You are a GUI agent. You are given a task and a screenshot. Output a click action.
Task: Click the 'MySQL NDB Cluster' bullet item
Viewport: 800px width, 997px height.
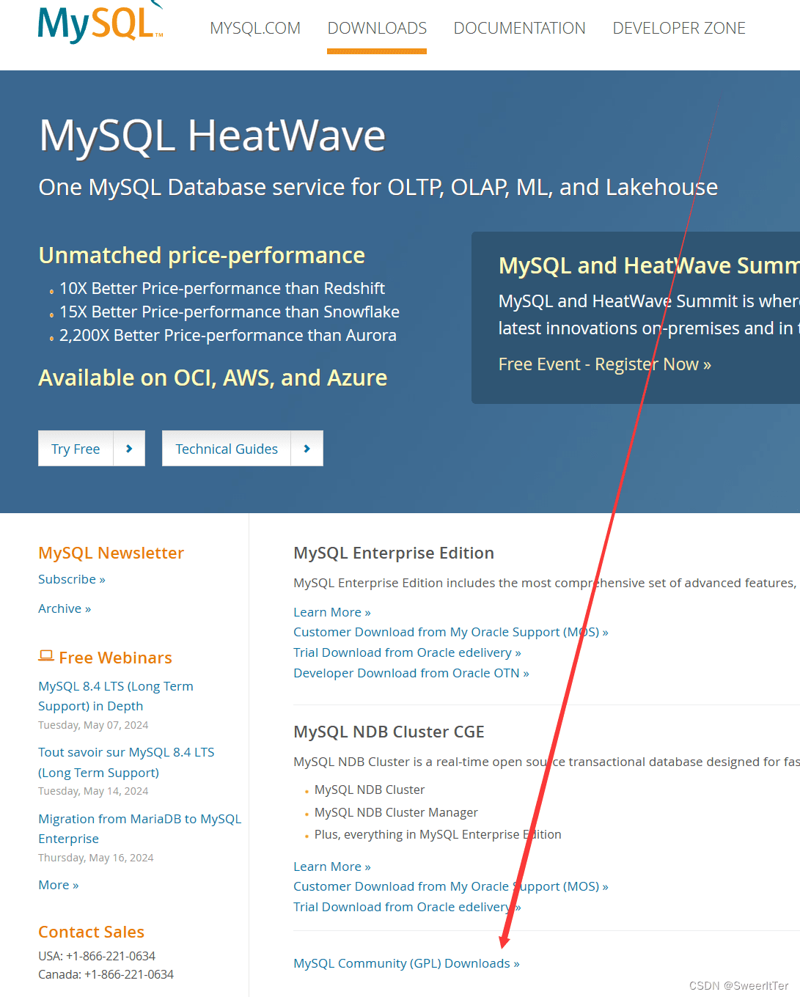pyautogui.click(x=370, y=790)
